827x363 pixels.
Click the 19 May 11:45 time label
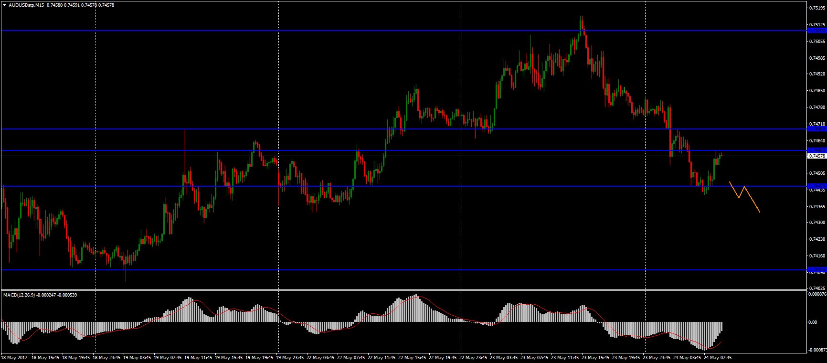coord(199,357)
